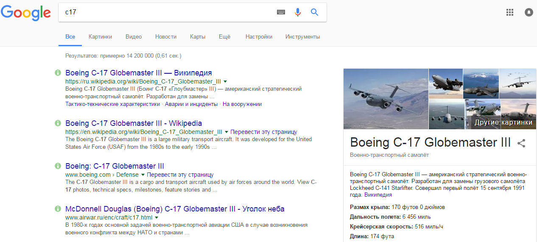Open the notifications bell

point(529,12)
